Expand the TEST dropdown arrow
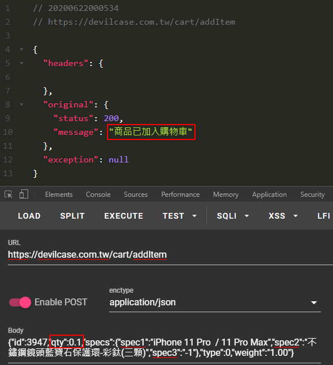This screenshot has width=333, height=365. 194,216
